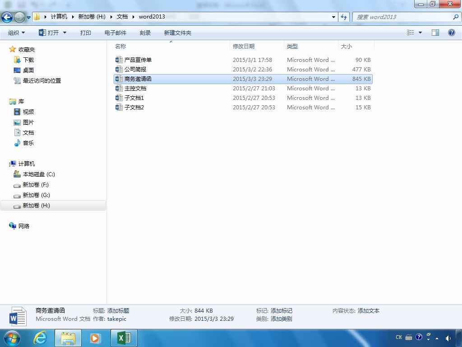Click the folder icon in address bar

[x=37, y=17]
